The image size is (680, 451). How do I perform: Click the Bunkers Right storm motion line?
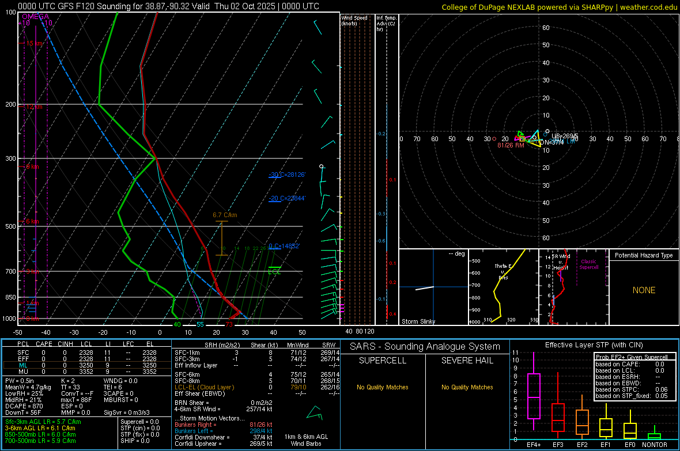coord(224,425)
